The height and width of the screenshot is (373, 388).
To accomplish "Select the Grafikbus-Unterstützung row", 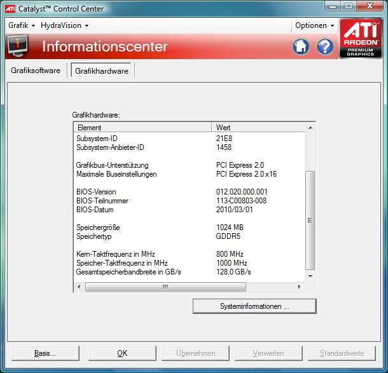I will (x=190, y=165).
